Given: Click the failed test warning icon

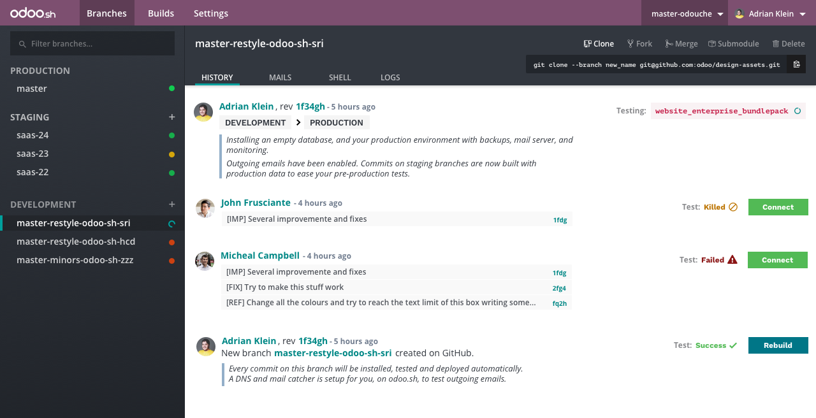Looking at the screenshot, I should click(x=732, y=260).
